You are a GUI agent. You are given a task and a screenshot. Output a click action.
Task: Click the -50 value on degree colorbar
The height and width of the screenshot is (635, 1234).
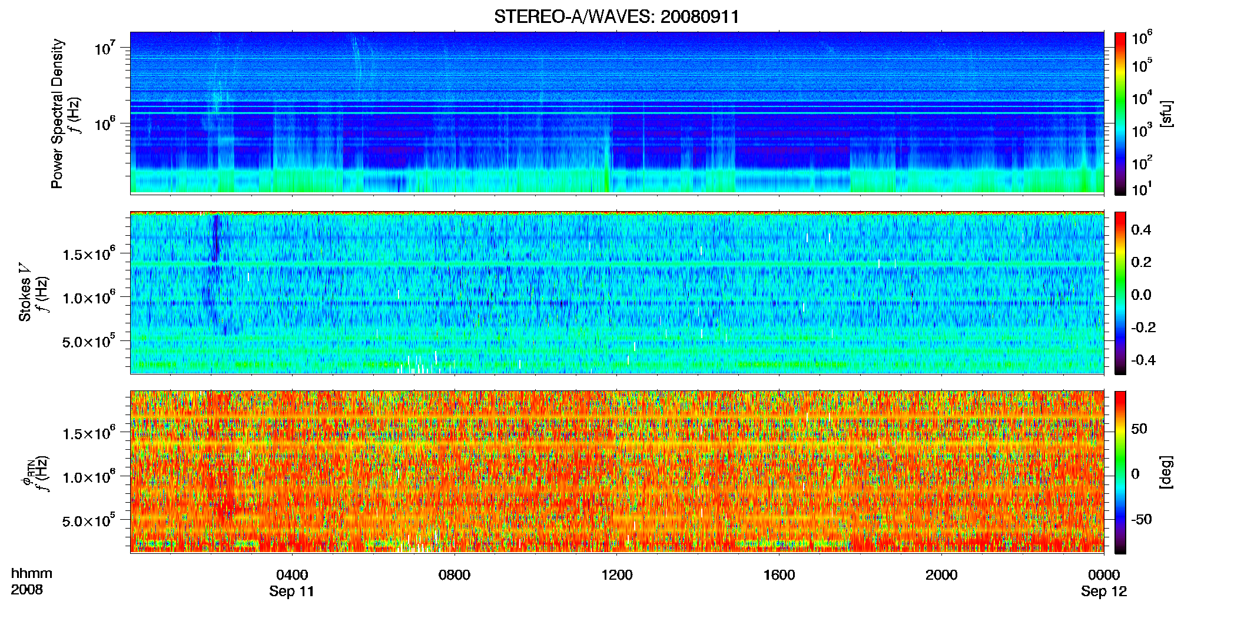pyautogui.click(x=1142, y=520)
